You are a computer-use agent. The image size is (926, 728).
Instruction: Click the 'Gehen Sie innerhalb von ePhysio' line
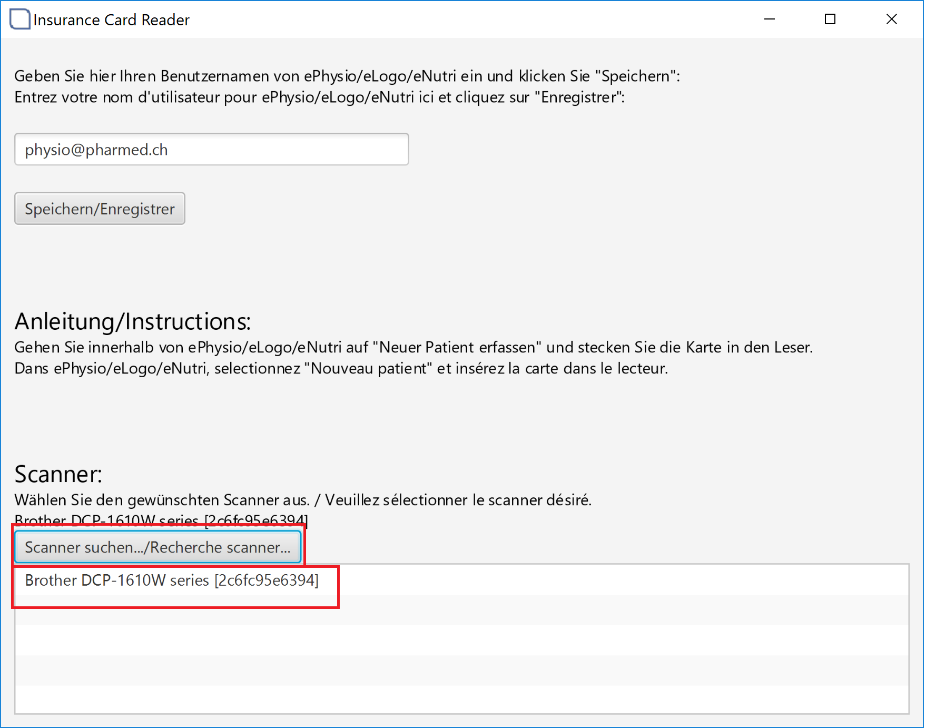[x=413, y=348]
